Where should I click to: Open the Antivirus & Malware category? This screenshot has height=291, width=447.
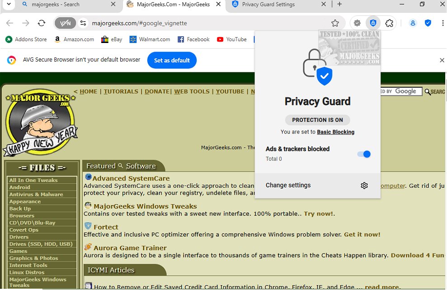click(x=42, y=195)
